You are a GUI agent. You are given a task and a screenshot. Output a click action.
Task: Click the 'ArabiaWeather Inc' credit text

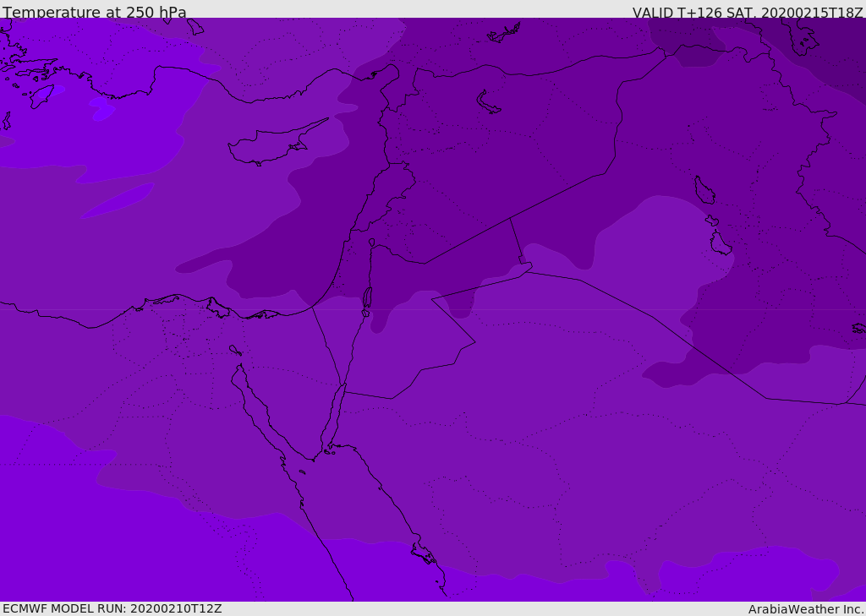click(x=806, y=609)
